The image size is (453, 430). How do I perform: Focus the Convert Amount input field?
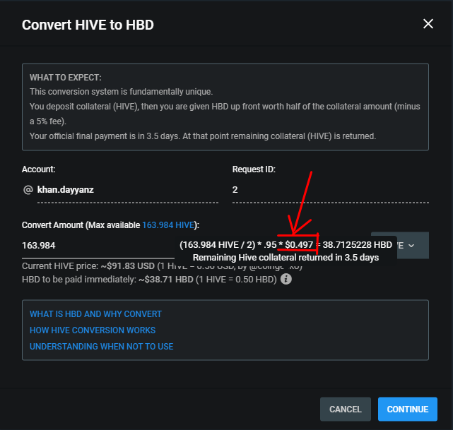coord(98,246)
